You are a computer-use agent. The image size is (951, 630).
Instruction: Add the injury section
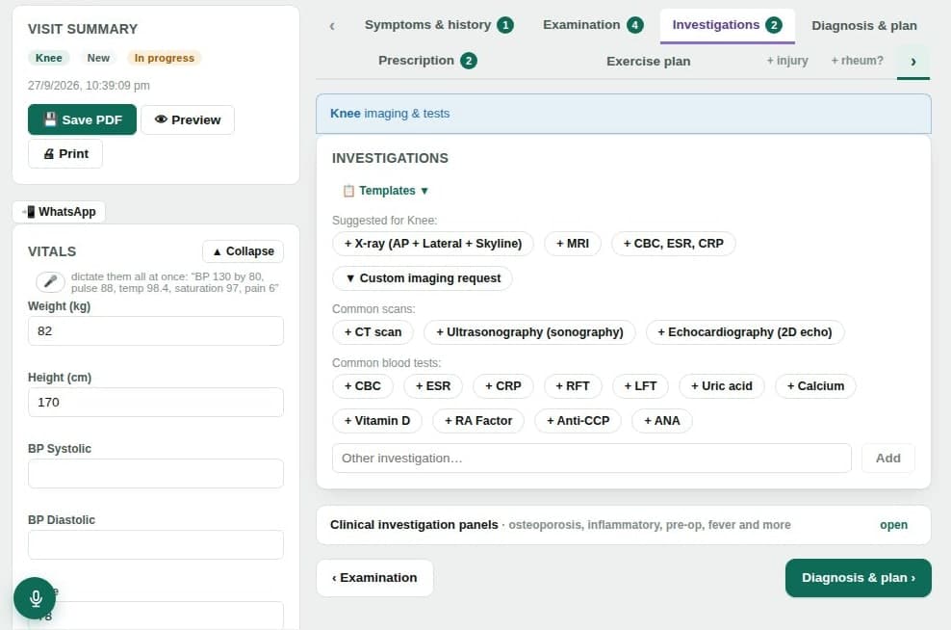[x=787, y=61]
